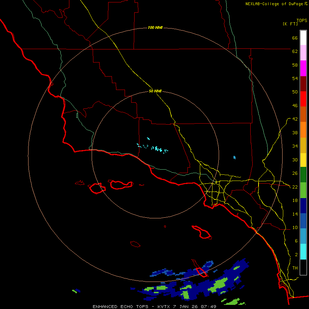Click the 18 legend value

(295, 201)
